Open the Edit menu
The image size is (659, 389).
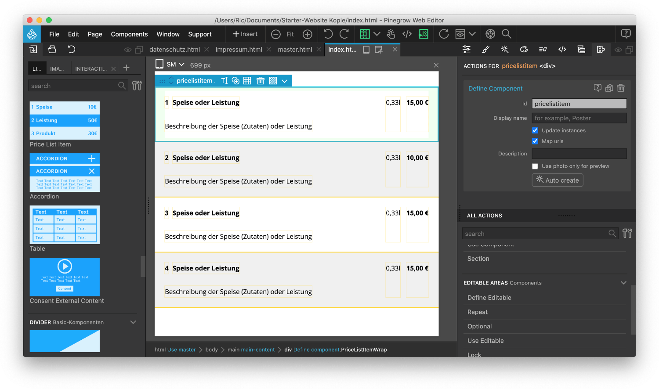coord(73,34)
